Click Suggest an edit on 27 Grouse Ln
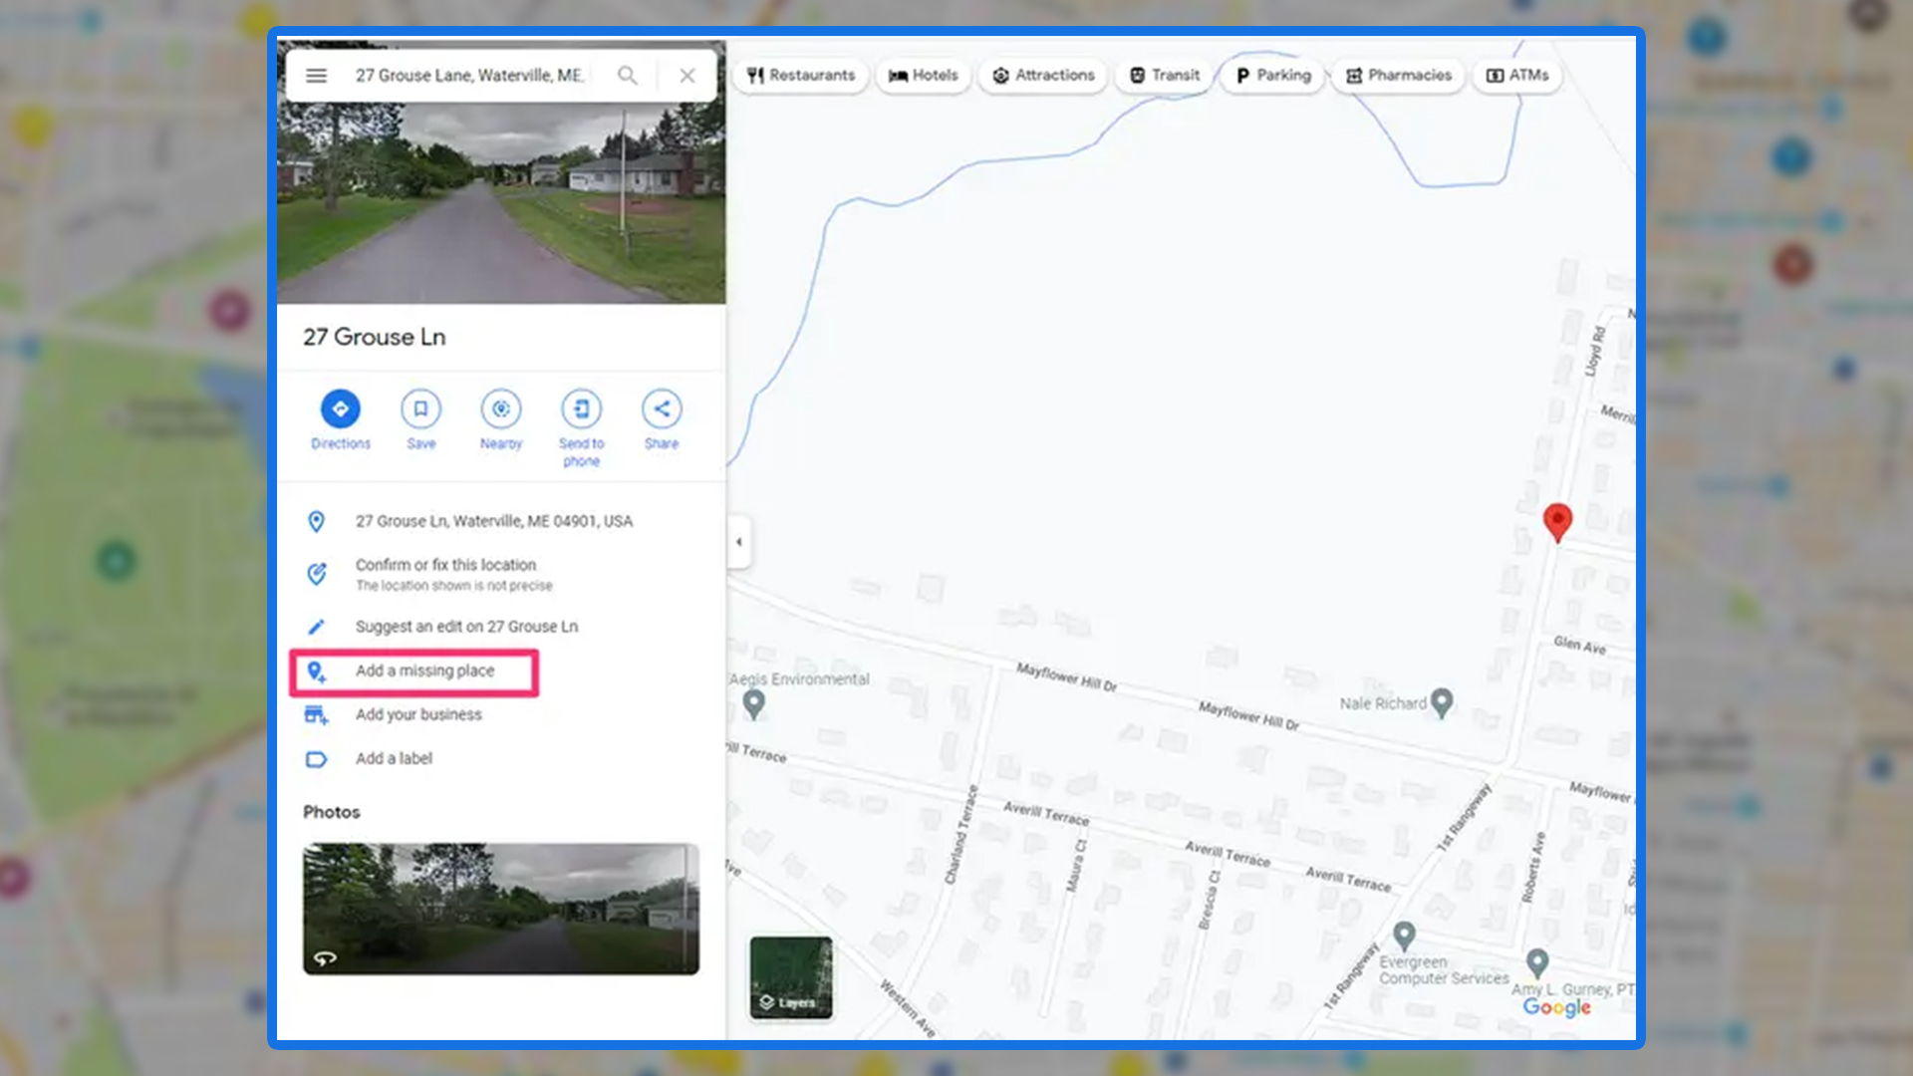This screenshot has height=1076, width=1913. (466, 627)
